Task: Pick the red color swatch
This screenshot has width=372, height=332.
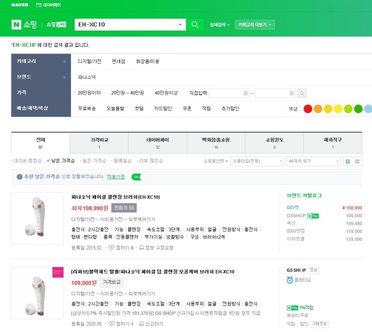Action: 308,109
